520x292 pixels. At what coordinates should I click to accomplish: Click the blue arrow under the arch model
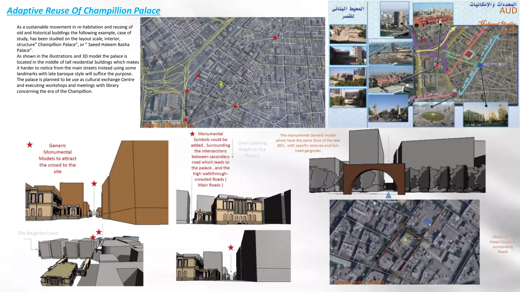coord(388,195)
